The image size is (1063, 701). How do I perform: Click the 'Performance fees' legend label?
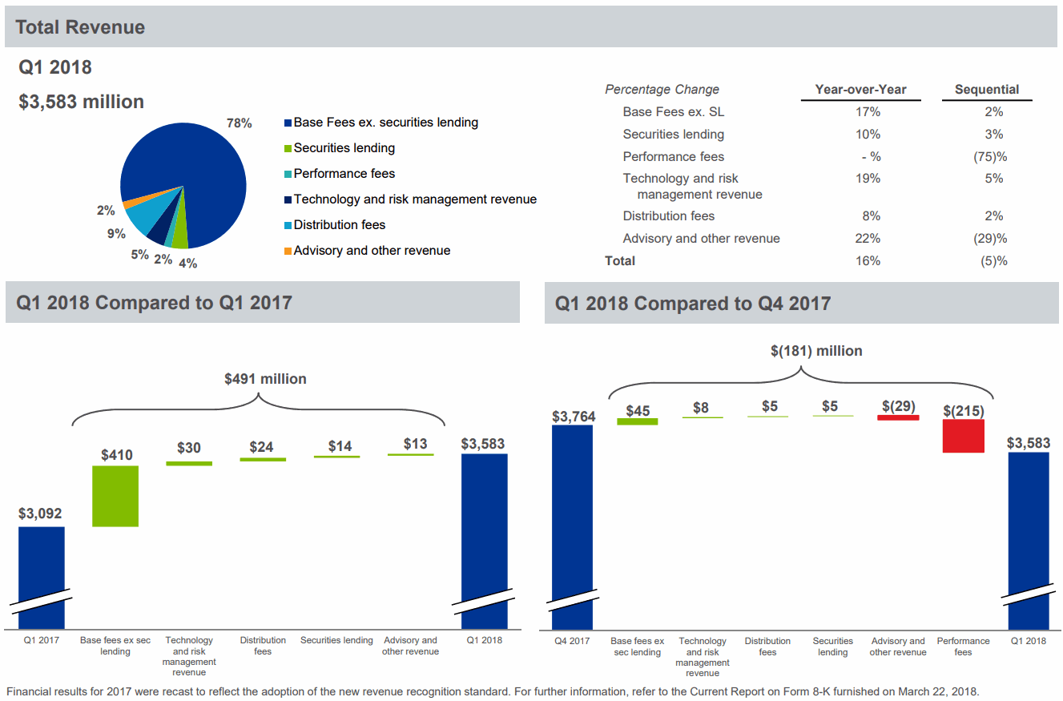pos(344,174)
